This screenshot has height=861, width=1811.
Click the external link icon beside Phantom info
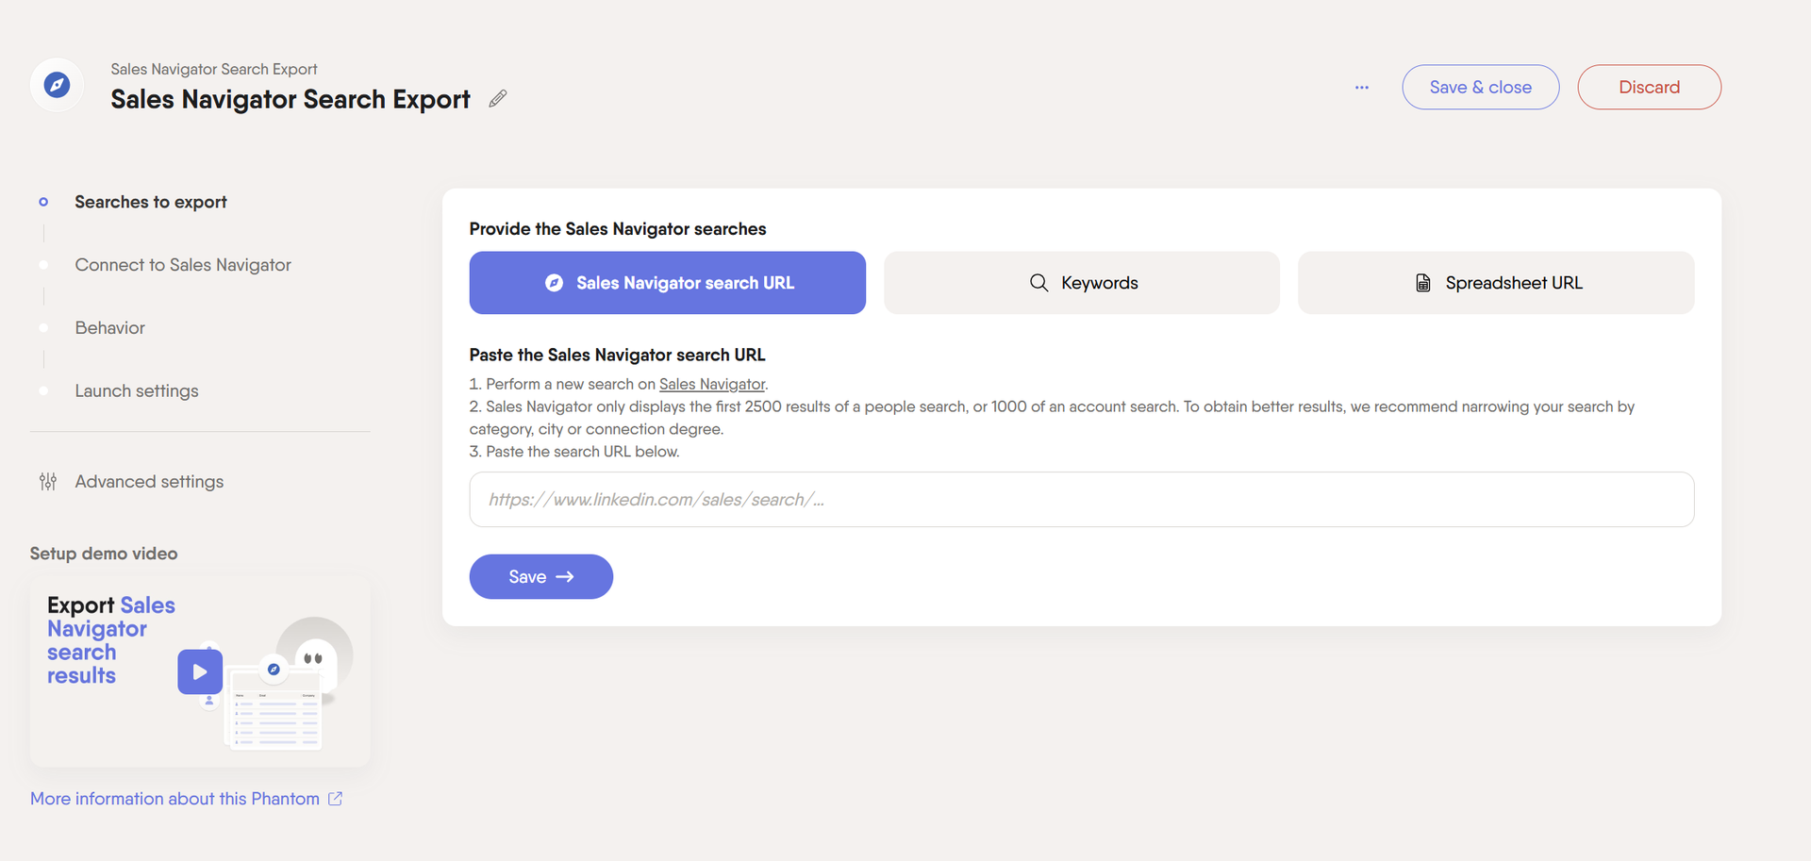tap(335, 799)
